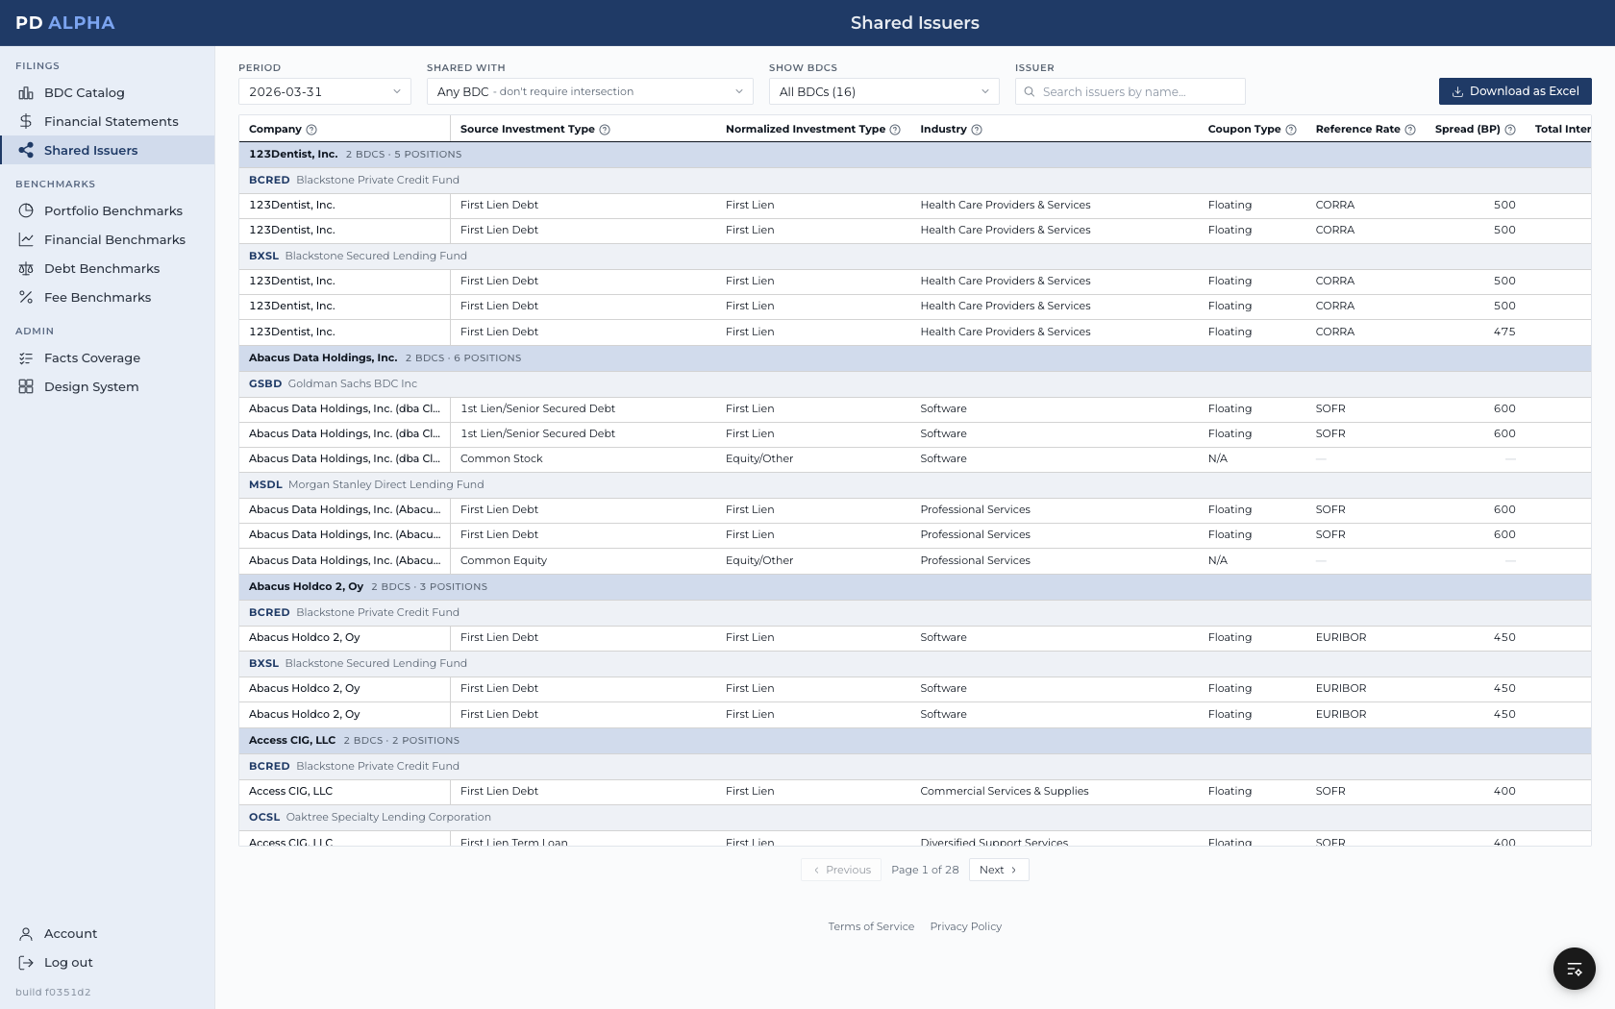Open Account page in sidebar
Viewport: 1615px width, 1009px height.
[x=107, y=934]
